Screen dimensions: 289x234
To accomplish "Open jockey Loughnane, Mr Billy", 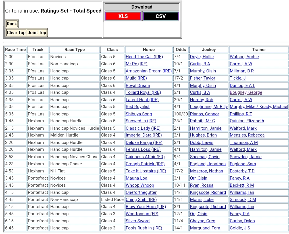I will pos(209,107).
